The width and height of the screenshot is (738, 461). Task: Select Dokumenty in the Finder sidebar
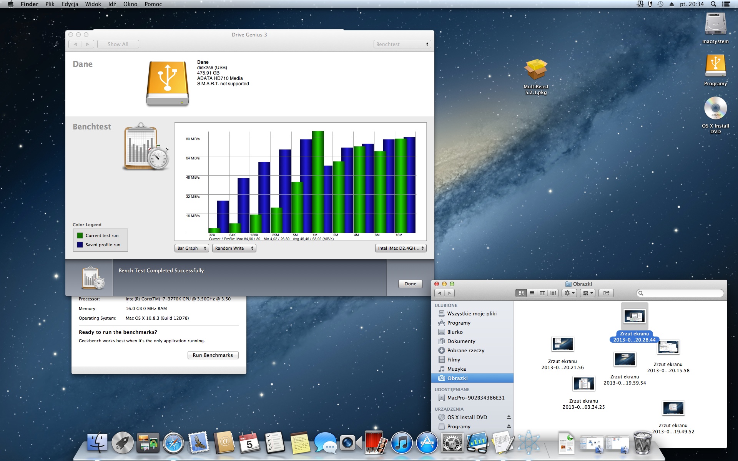(472, 341)
